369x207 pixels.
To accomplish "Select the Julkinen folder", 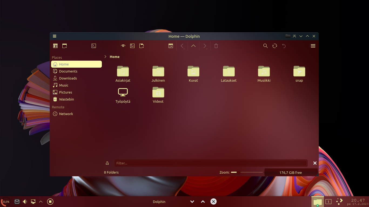I will coord(158,74).
